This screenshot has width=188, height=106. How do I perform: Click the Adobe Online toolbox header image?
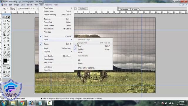click(x=6, y=17)
